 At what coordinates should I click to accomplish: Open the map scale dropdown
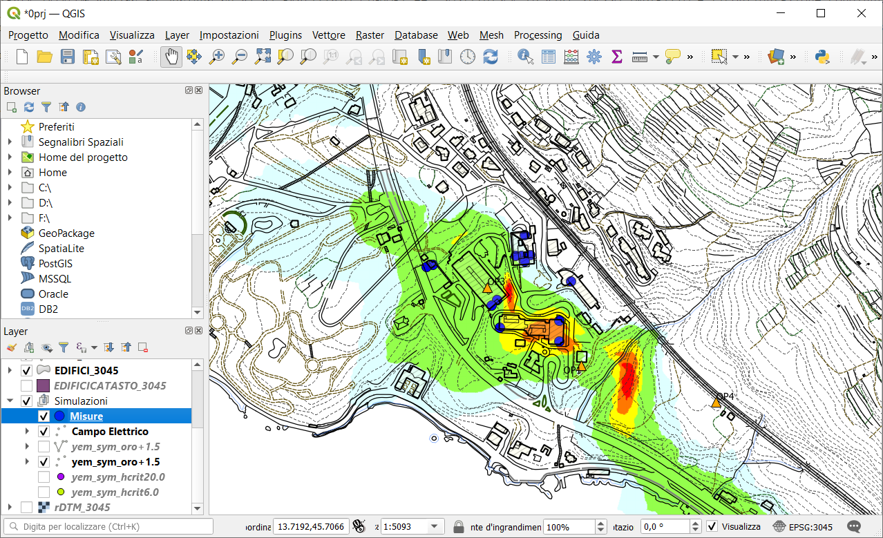435,527
